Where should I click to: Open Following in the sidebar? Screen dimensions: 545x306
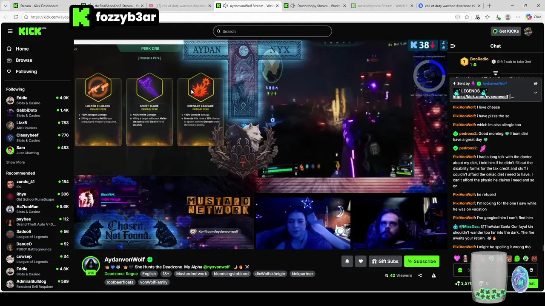[x=26, y=71]
